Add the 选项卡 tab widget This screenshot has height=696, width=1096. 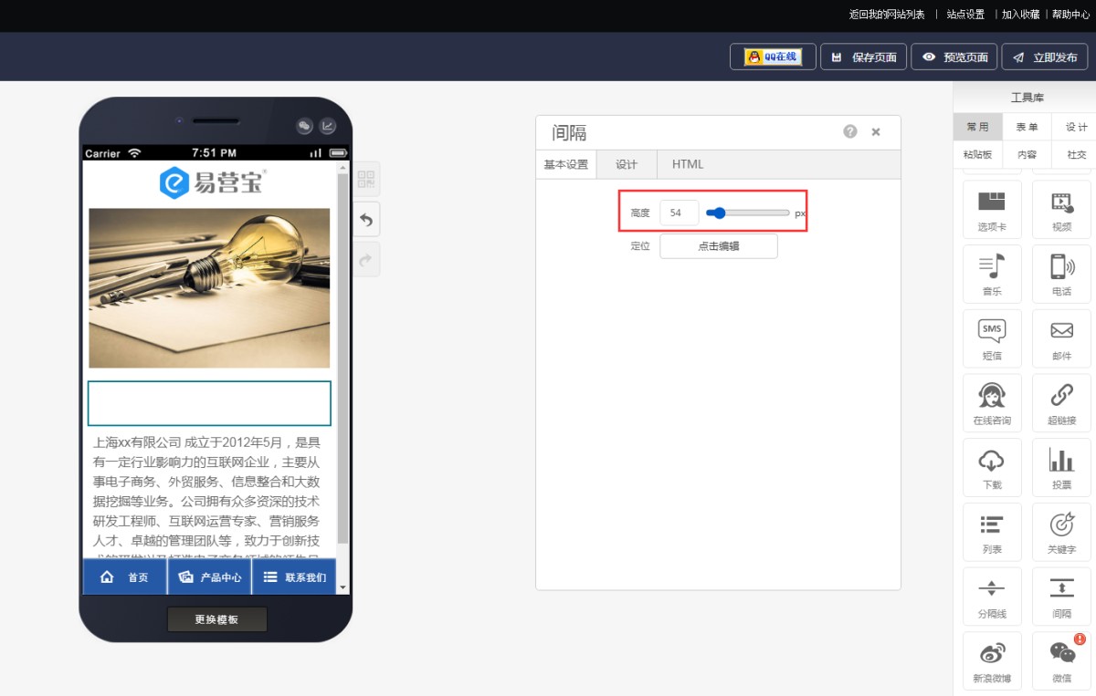coord(992,210)
